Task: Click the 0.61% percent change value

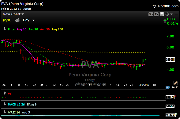Action: click(173, 23)
